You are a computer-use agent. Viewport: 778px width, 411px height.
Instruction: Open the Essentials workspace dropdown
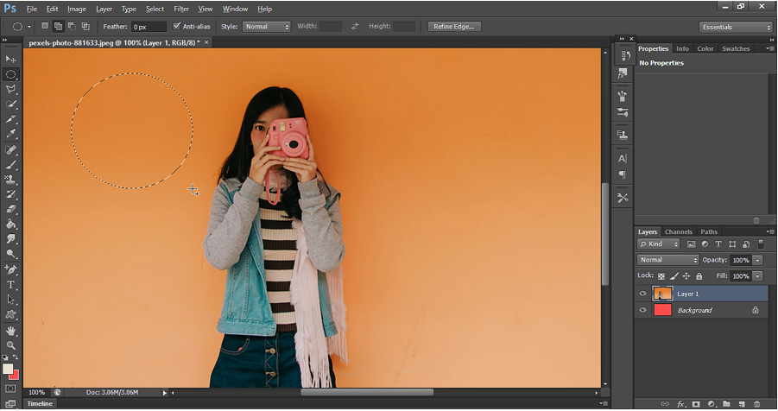[x=737, y=28]
